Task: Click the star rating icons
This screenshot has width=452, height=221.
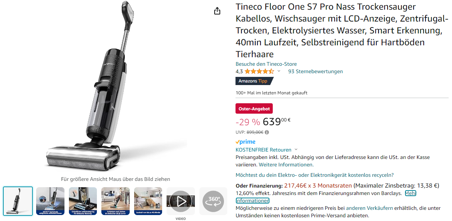Action: [x=259, y=71]
